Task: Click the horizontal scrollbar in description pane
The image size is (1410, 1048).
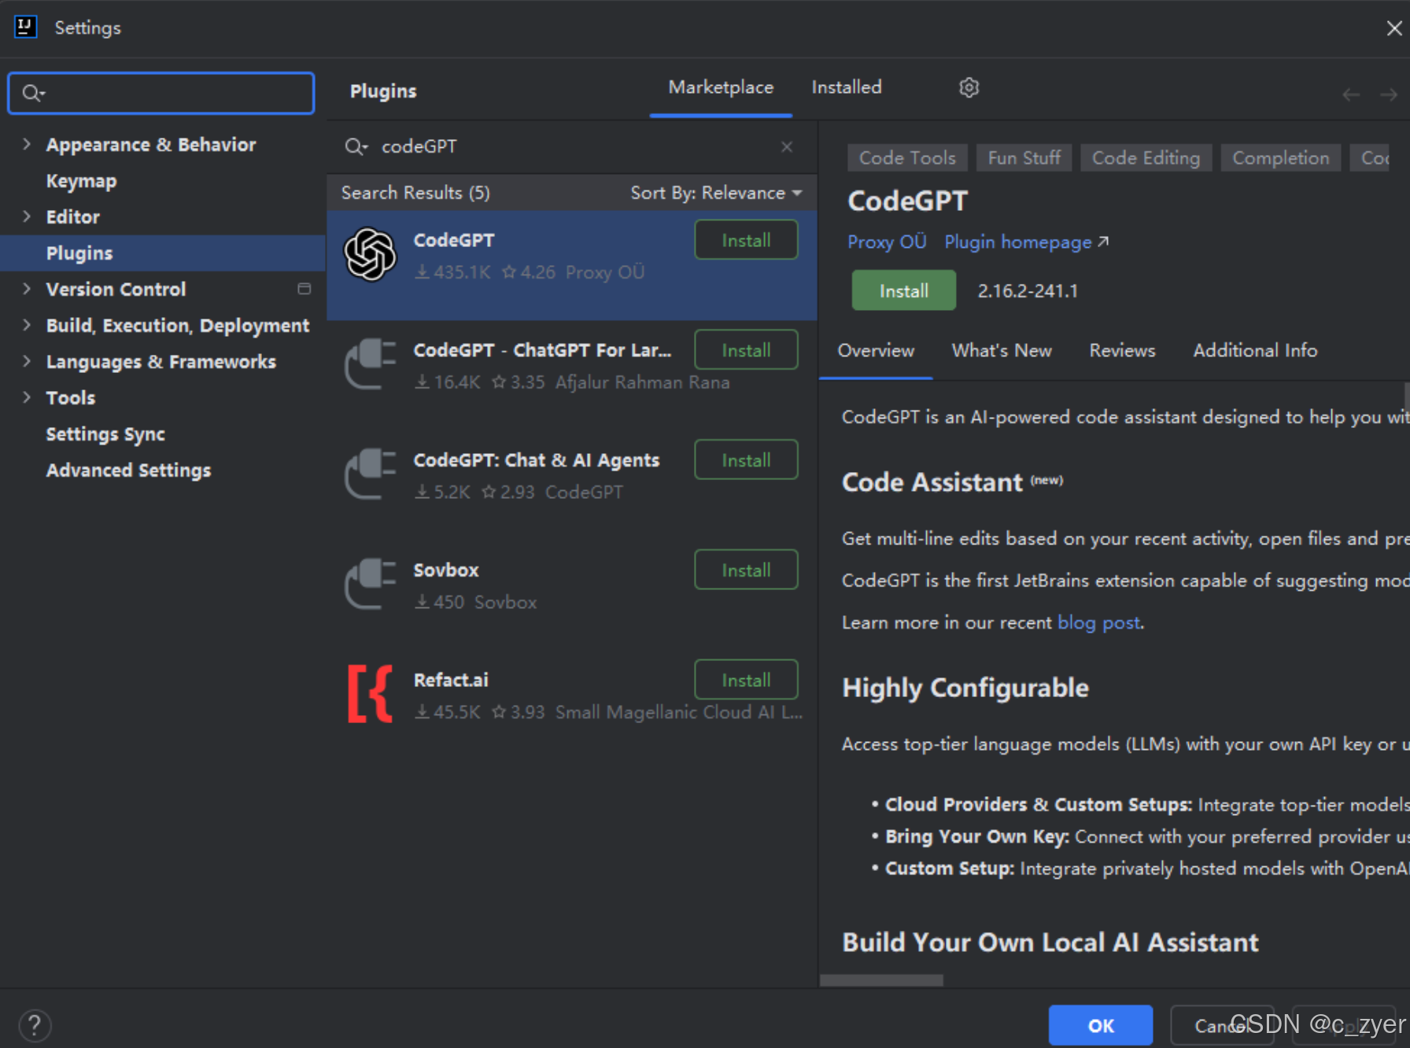Action: tap(881, 980)
